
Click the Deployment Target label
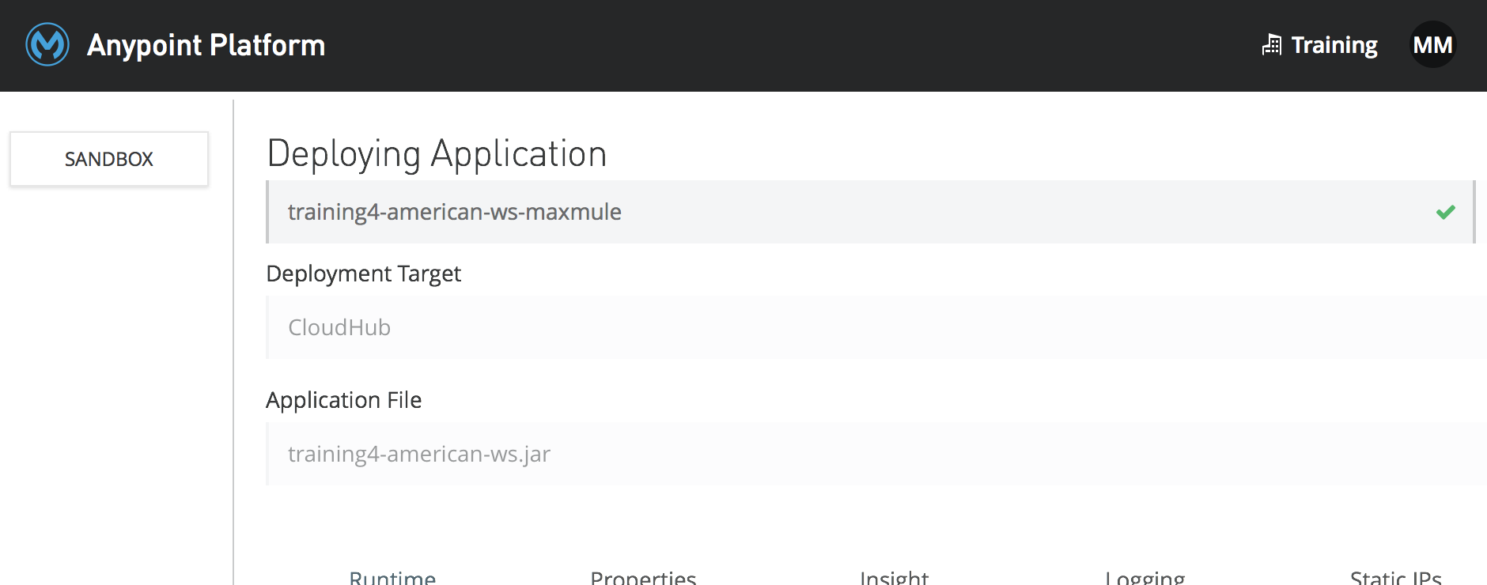point(363,274)
